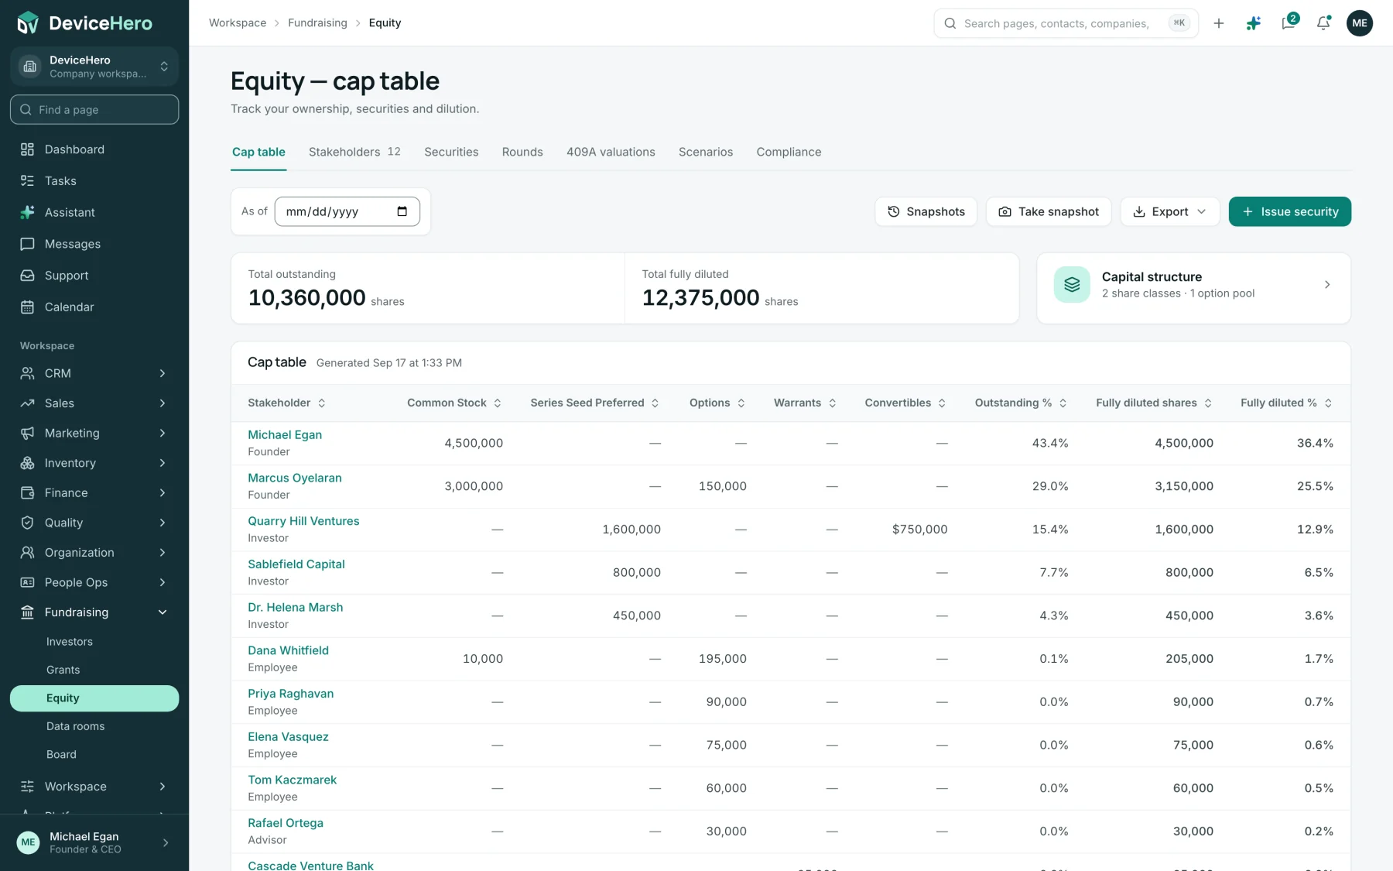Image resolution: width=1393 pixels, height=871 pixels.
Task: Open Capital structure details chevron
Action: pyautogui.click(x=1327, y=285)
